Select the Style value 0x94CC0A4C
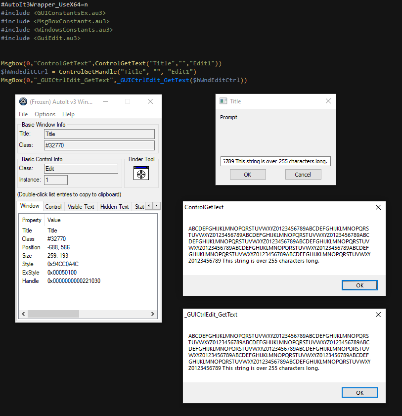The width and height of the screenshot is (402, 416). pos(63,264)
